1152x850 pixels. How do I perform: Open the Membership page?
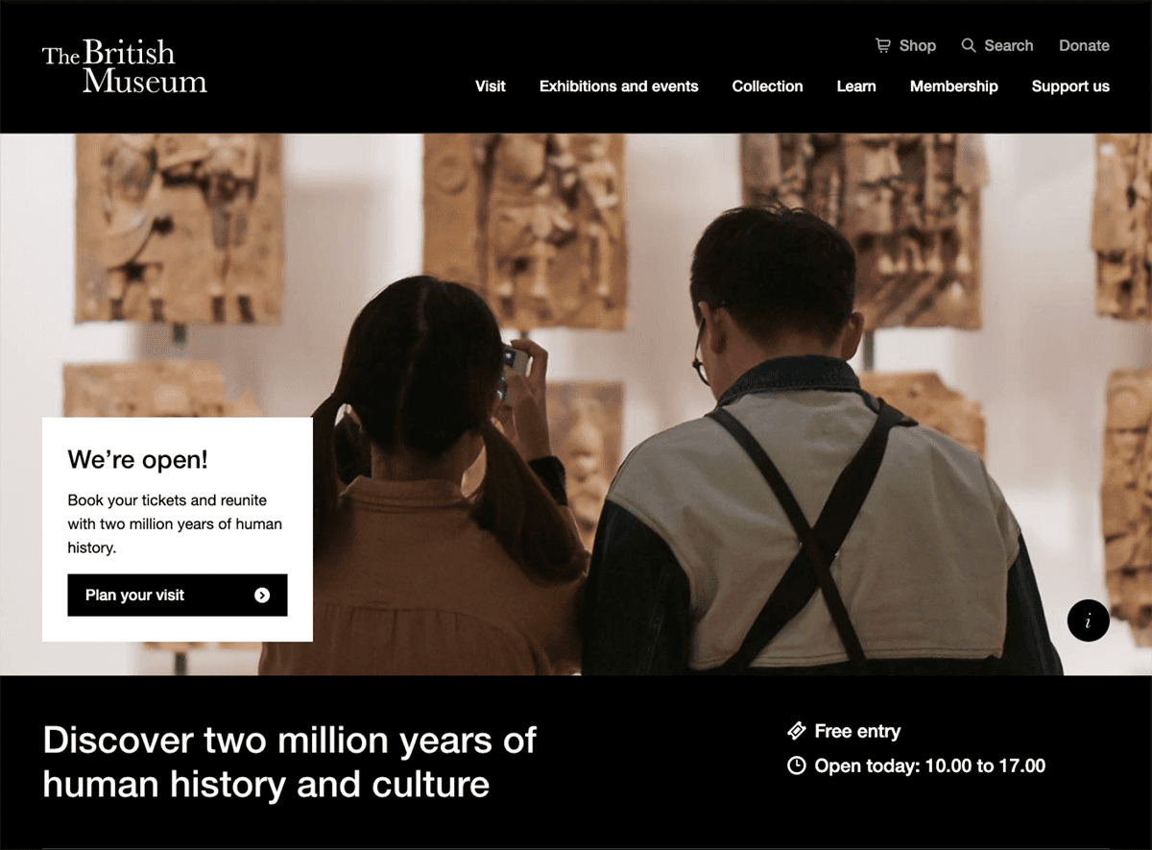(x=953, y=86)
